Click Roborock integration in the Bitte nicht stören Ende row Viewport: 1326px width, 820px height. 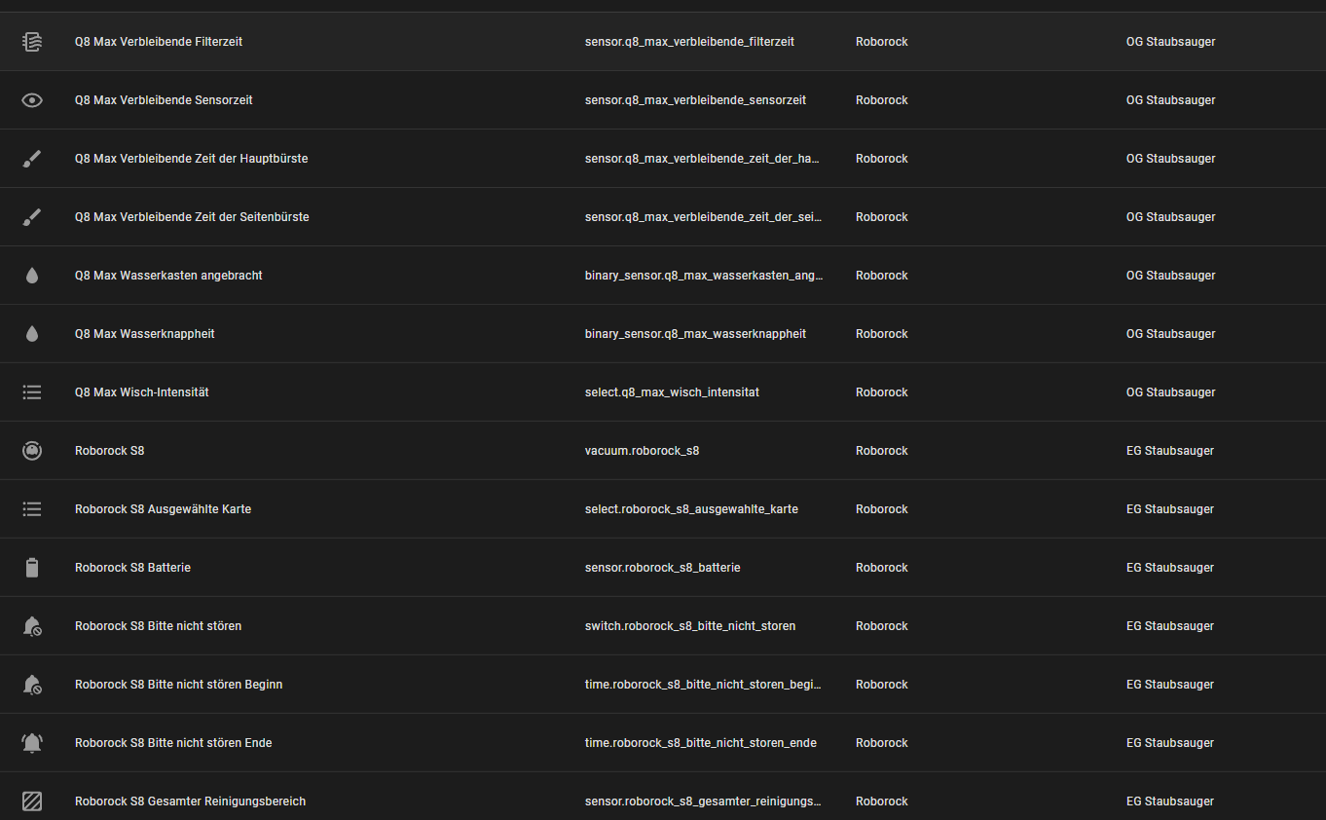[x=882, y=743]
